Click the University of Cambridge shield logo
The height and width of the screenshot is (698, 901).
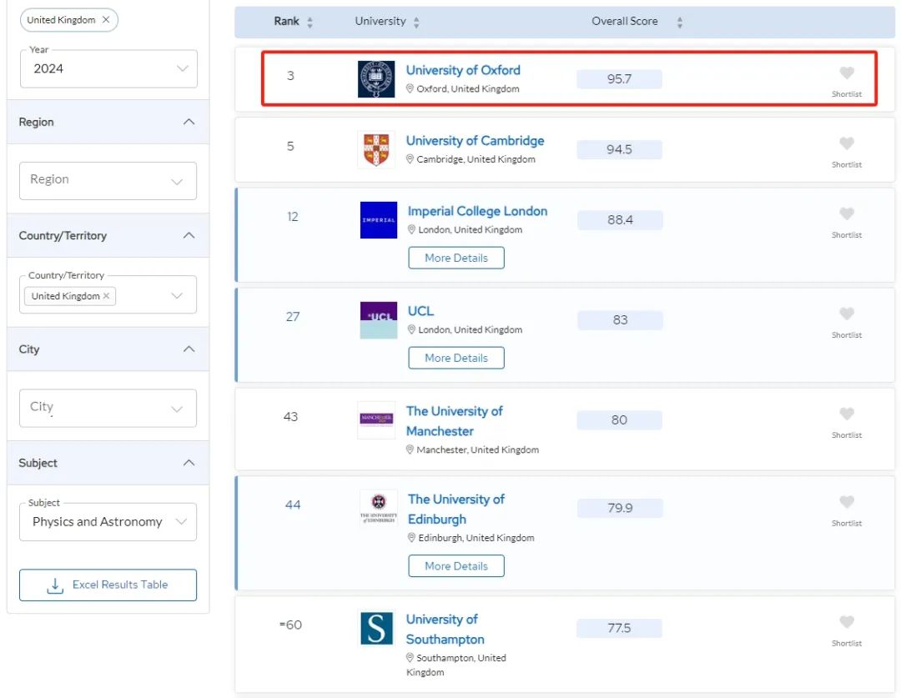(376, 149)
